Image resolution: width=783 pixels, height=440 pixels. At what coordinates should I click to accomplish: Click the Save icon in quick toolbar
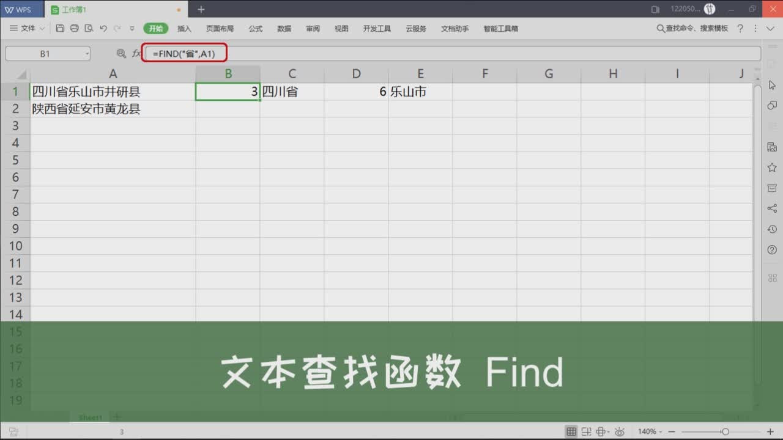[60, 29]
